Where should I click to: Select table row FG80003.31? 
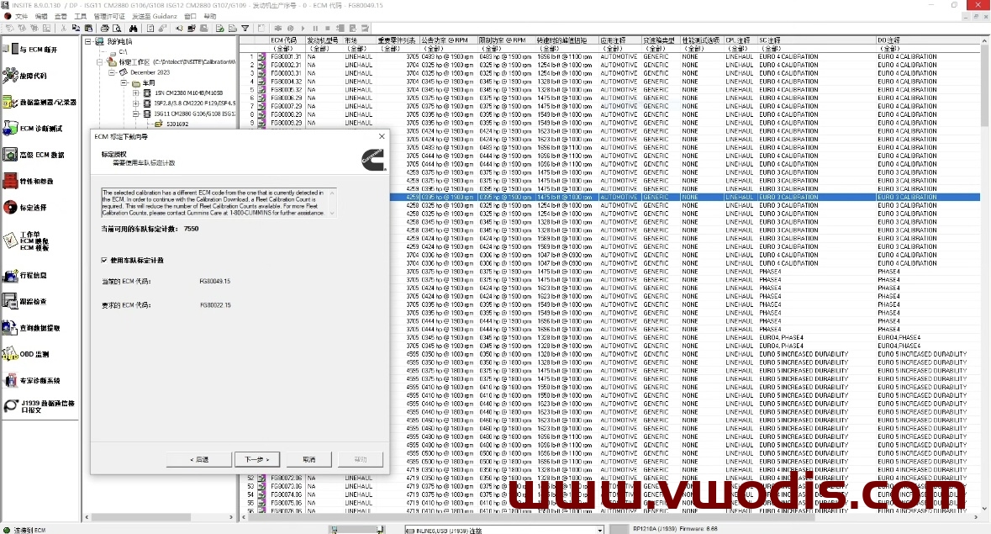(x=610, y=73)
